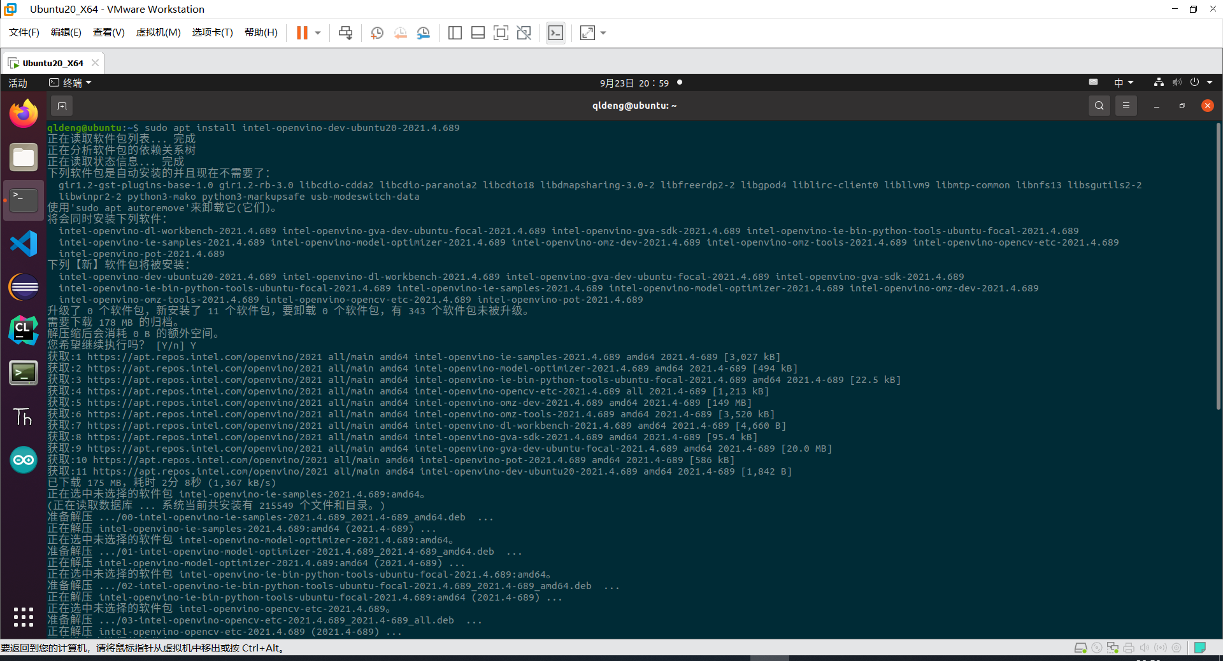
Task: Open the 文件(F) menu
Action: pyautogui.click(x=24, y=32)
